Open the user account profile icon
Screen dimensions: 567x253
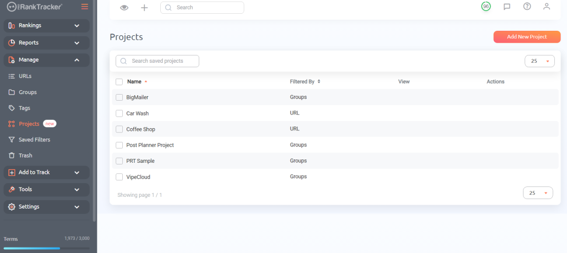pos(546,7)
